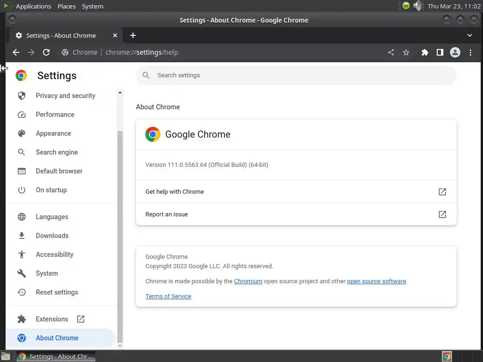Open the Places menu
Image resolution: width=483 pixels, height=362 pixels.
pos(67,6)
